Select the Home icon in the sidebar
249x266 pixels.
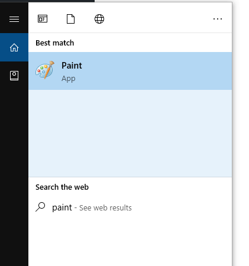[14, 47]
